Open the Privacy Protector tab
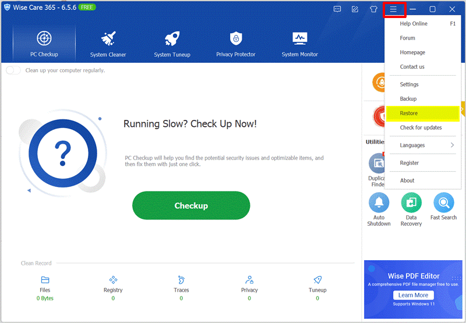The height and width of the screenshot is (323, 466). (236, 44)
